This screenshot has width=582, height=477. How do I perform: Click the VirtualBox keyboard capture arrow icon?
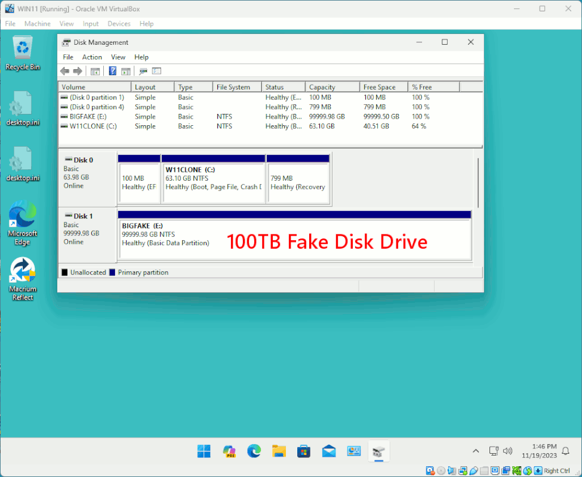[x=538, y=470]
